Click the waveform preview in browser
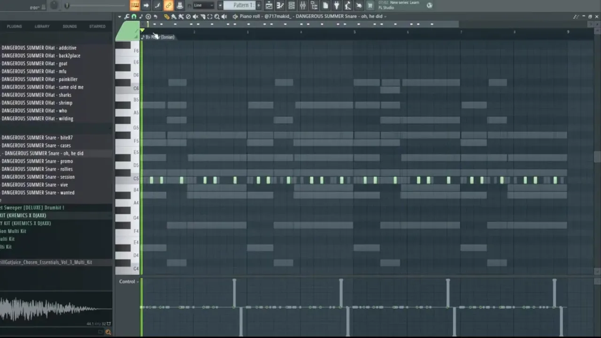 point(56,309)
